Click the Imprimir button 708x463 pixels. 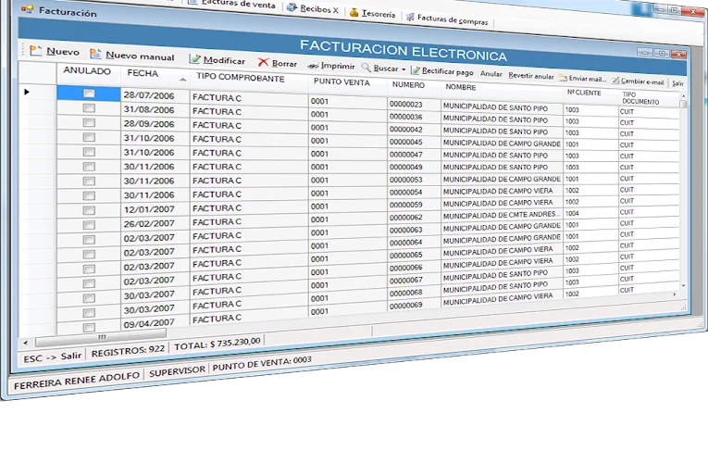(331, 66)
